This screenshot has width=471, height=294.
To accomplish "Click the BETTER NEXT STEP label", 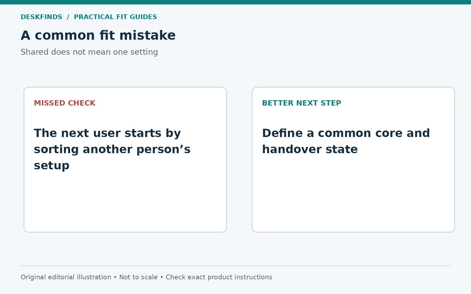I will (302, 103).
